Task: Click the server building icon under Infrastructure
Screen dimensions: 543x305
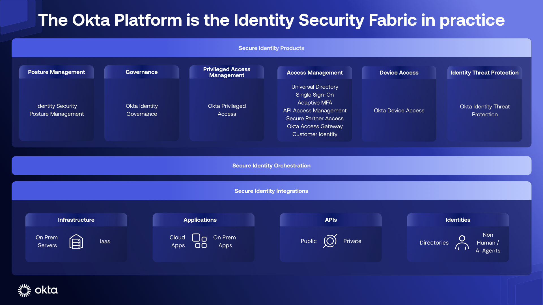Action: click(76, 242)
